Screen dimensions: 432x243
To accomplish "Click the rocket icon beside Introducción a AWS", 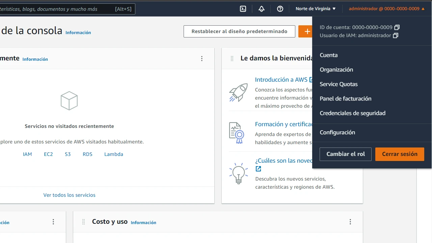I will pos(238,92).
